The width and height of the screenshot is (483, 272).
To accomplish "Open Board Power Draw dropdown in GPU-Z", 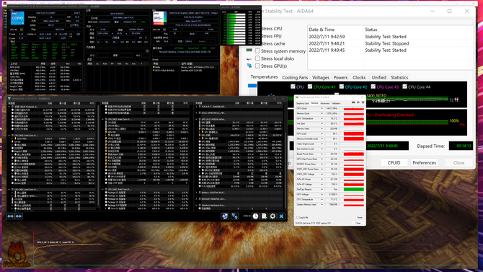I will click(x=322, y=154).
